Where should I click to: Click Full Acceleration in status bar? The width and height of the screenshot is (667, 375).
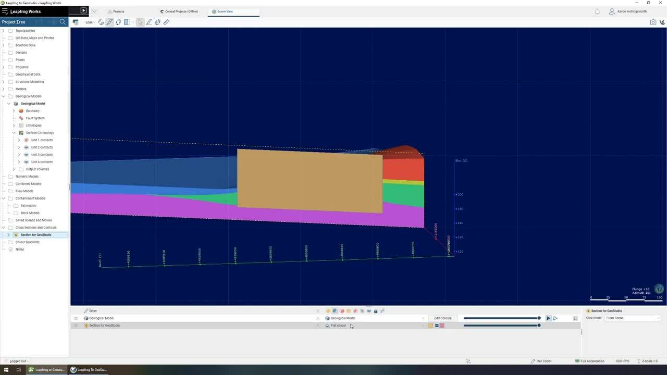click(590, 361)
